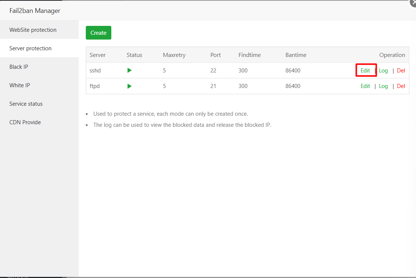Delete the sshd protection rule
This screenshot has width=416, height=278.
click(401, 70)
